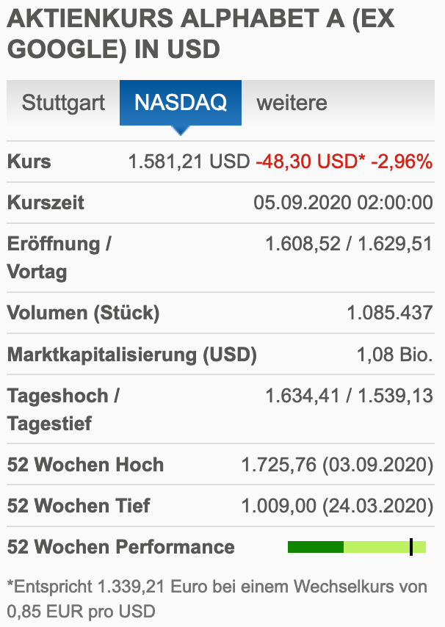Viewport: 445px width, 627px height.
Task: Switch to the Stuttgart exchange tab
Action: [x=62, y=103]
